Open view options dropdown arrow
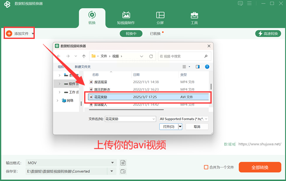Viewport: 286px width, 181px height. point(189,67)
